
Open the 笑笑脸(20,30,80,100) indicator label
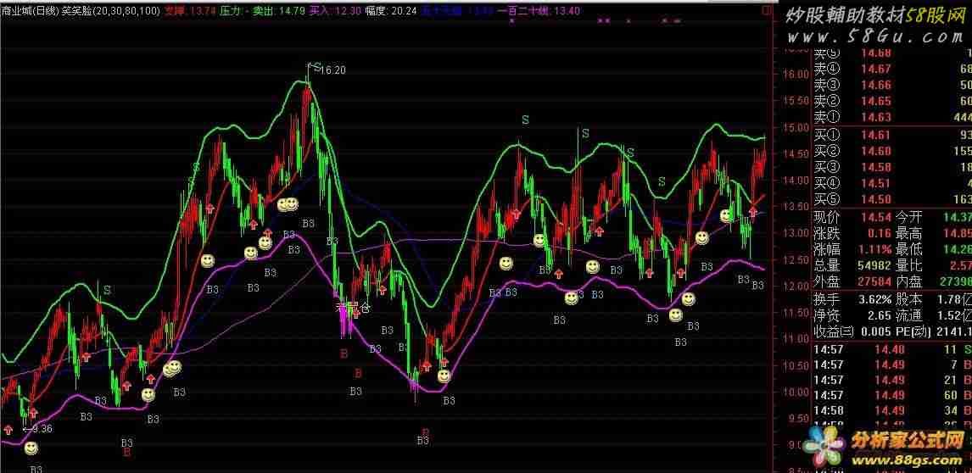click(x=111, y=10)
